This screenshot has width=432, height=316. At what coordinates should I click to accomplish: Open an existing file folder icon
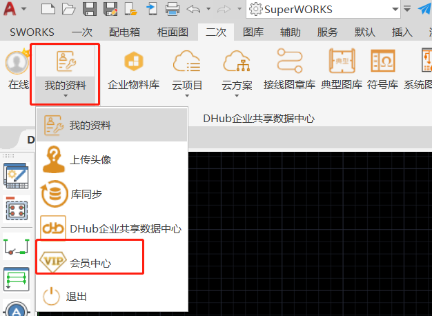(68, 9)
